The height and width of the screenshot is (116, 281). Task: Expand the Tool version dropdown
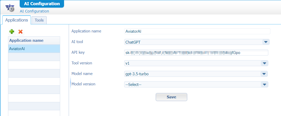tap(264, 63)
